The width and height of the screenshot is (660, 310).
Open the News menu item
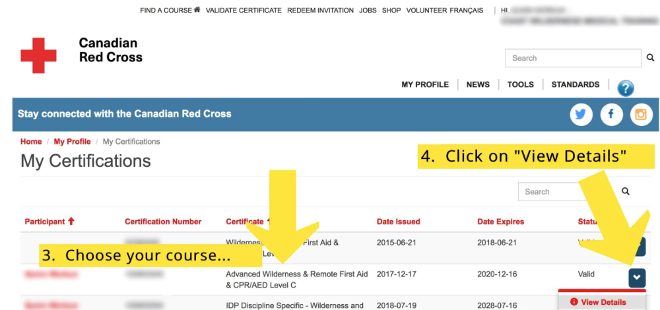tap(478, 84)
